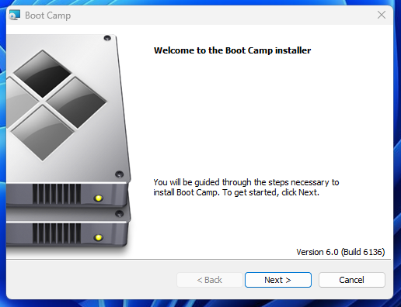
Task: Click the Boot Camp title bar icon
Action: coord(14,16)
